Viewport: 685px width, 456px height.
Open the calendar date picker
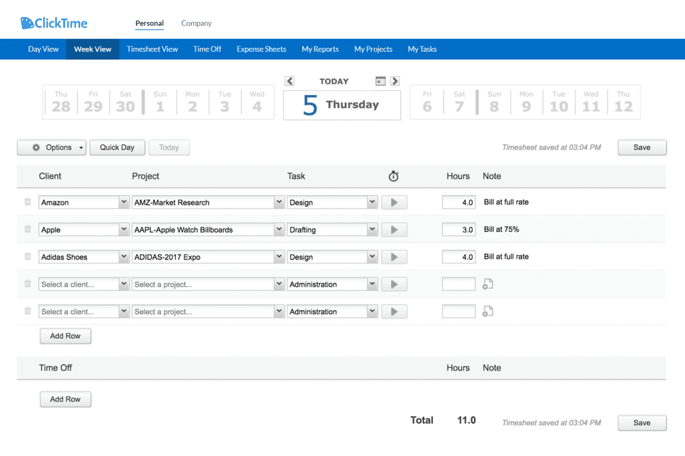[381, 80]
